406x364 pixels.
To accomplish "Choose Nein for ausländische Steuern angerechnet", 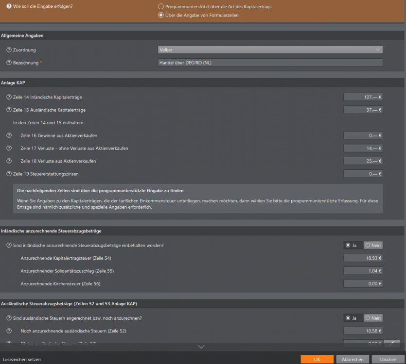I will (373, 318).
